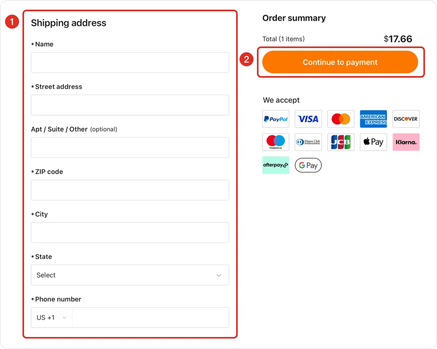437x349 pixels.
Task: Select the Google Pay icon
Action: click(308, 165)
